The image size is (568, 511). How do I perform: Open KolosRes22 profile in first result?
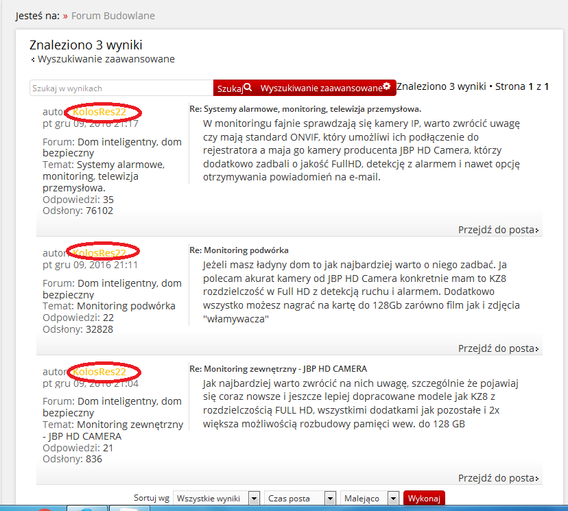click(x=100, y=112)
